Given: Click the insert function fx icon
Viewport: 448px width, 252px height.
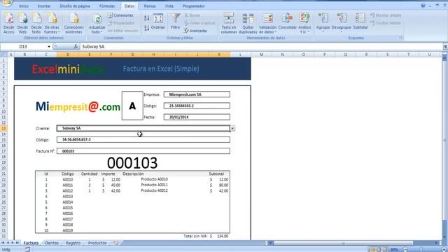Looking at the screenshot, I should point(76,47).
